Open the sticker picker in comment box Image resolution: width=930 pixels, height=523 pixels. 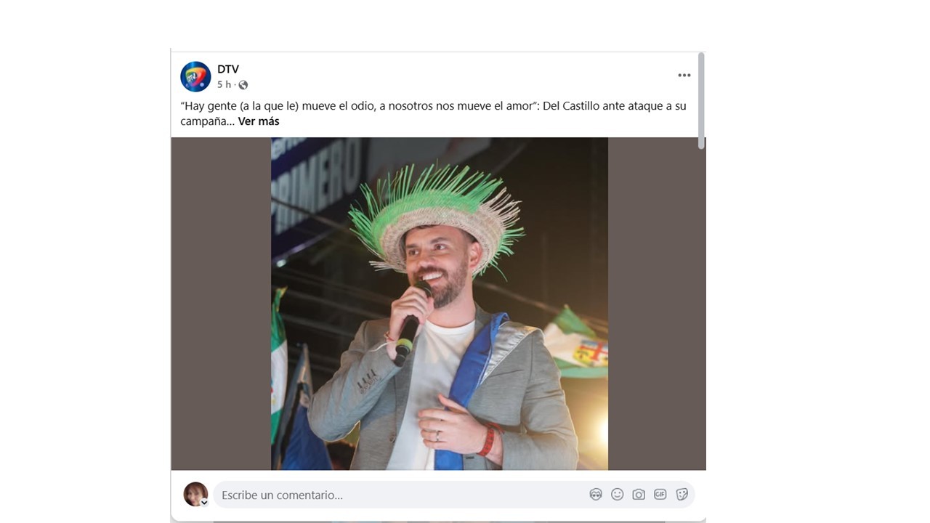tap(682, 495)
